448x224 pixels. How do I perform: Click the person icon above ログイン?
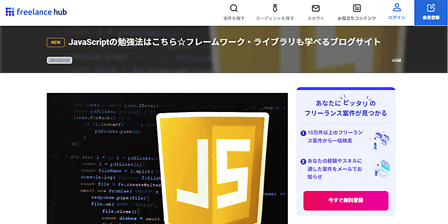click(x=397, y=7)
